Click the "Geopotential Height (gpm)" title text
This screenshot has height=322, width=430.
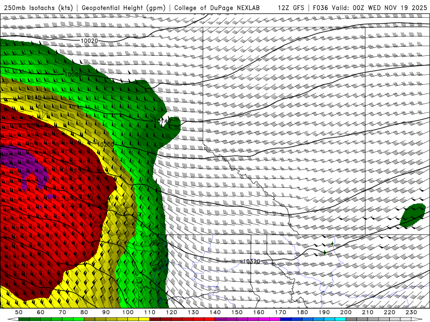124,8
